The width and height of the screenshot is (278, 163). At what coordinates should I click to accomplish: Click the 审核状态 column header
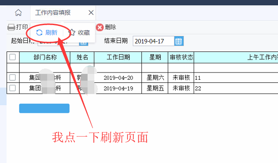click(181, 57)
